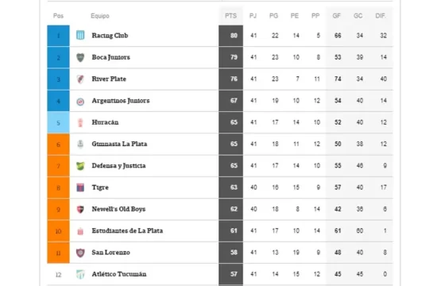
Task: Click the Tigre striped crest icon
Action: pos(80,187)
